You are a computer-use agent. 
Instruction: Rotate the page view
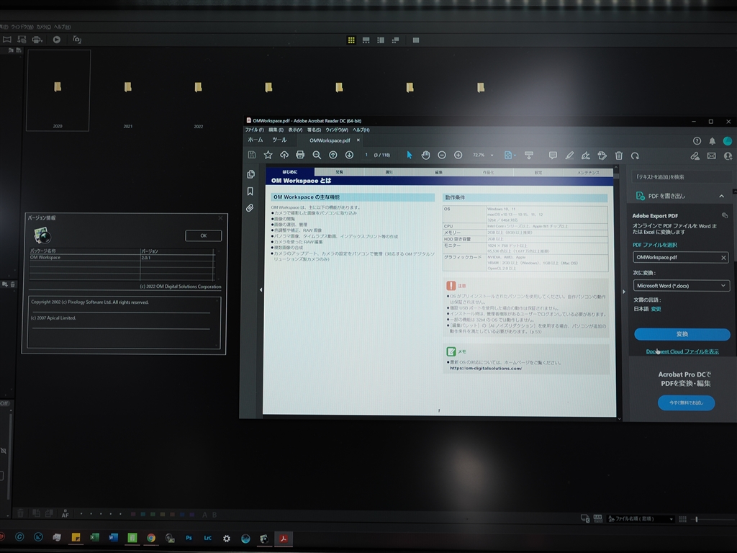(x=635, y=156)
